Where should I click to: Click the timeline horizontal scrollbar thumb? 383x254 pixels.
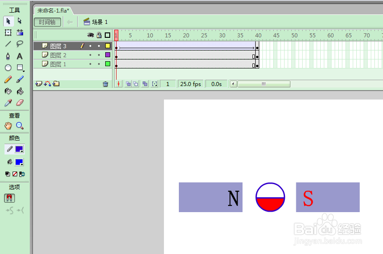click(x=264, y=84)
